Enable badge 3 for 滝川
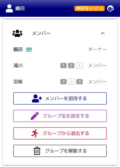Viewport: 120px width, 168px height. pyautogui.click(x=79, y=66)
